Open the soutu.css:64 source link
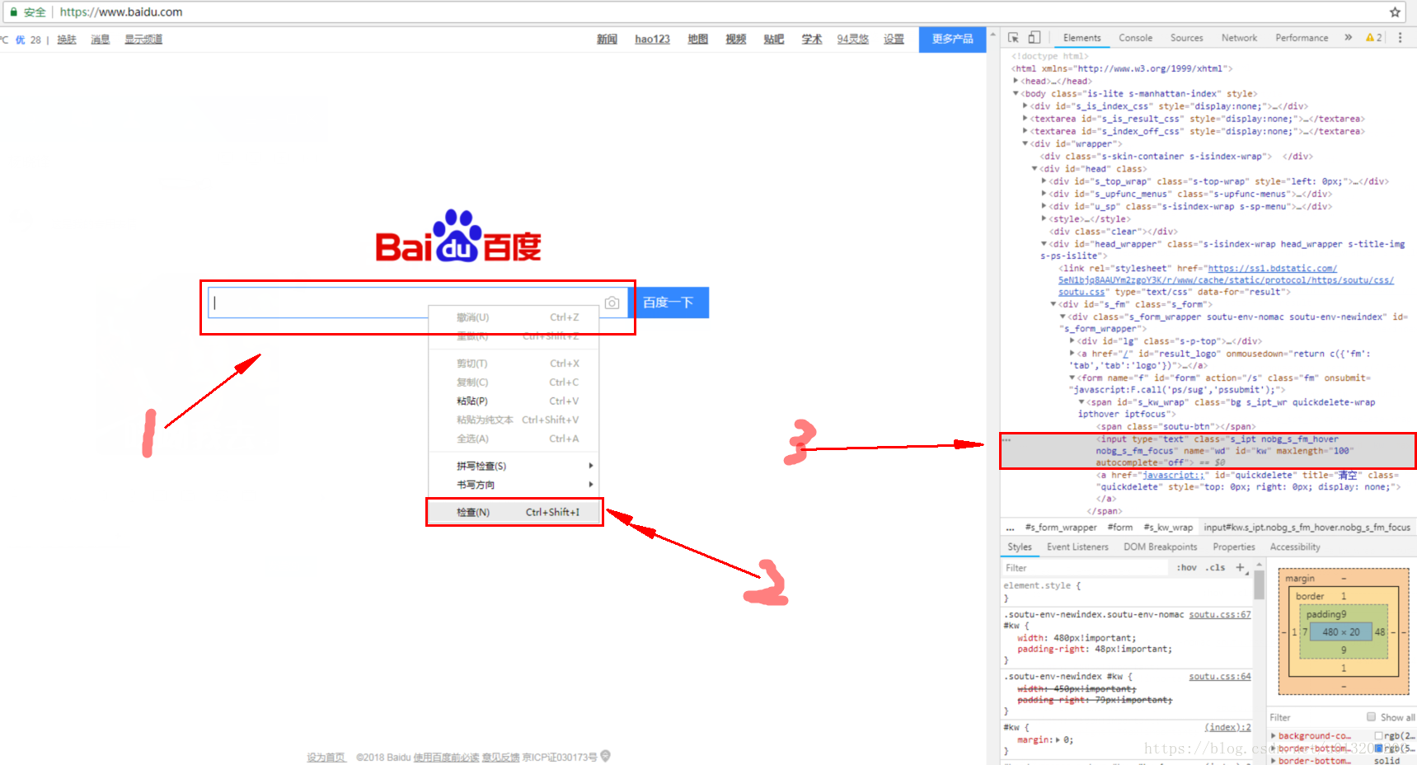 click(1219, 676)
